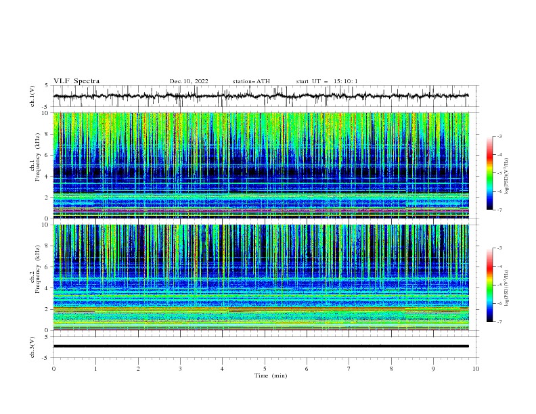Viewport: 536px width, 414px height.
Task: Click the upper colorbar label 'log(PSD)(V²/Hz)'
Action: 507,177
